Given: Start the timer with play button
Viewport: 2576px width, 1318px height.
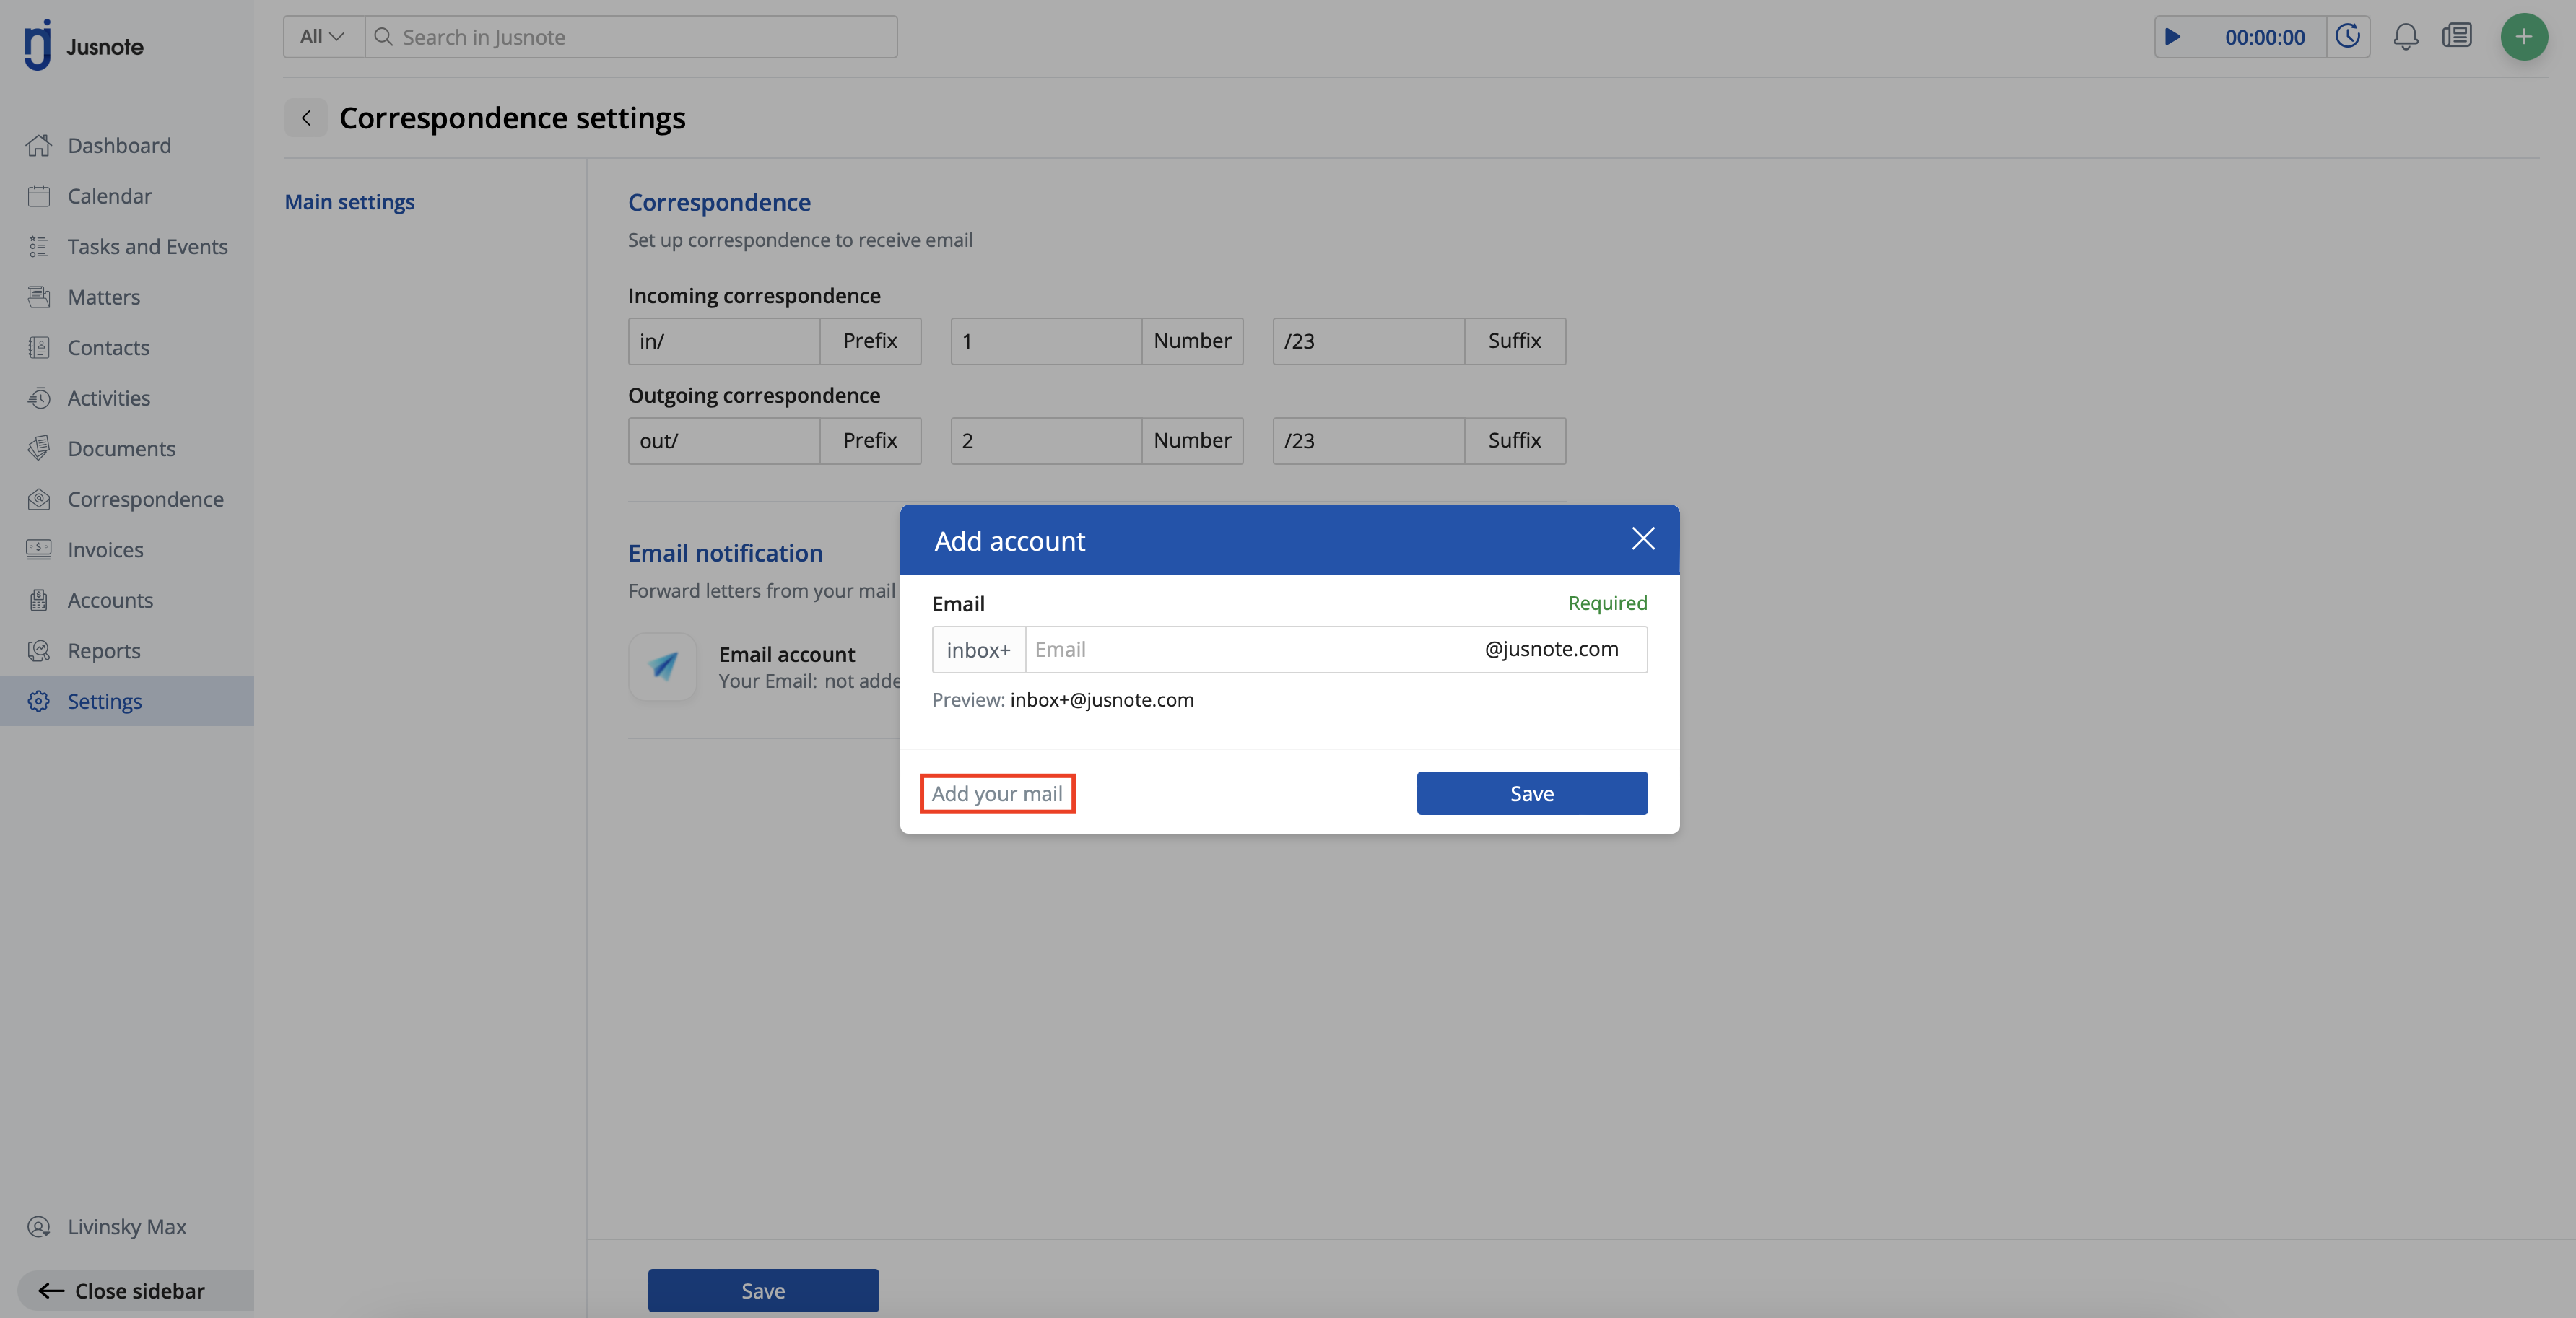Looking at the screenshot, I should [x=2172, y=37].
